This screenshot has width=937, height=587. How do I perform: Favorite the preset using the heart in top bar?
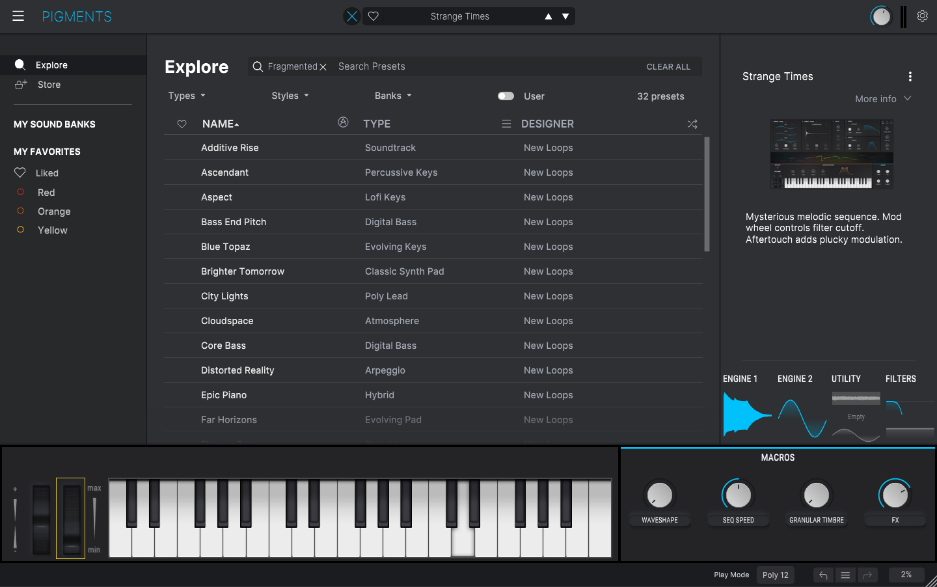click(x=373, y=16)
